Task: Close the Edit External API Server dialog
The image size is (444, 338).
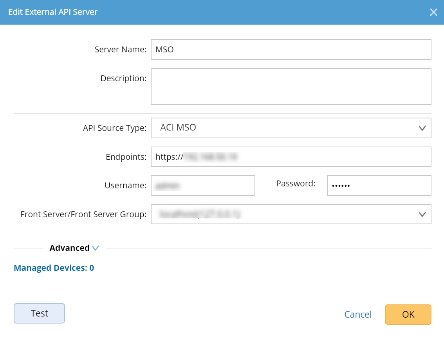Action: (x=433, y=12)
